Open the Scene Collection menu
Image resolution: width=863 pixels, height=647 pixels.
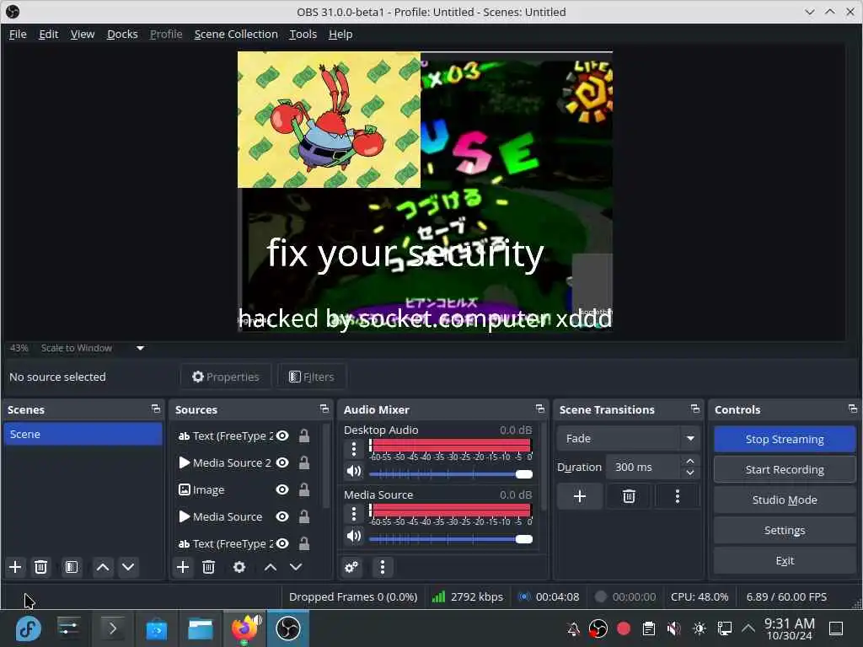pos(236,34)
